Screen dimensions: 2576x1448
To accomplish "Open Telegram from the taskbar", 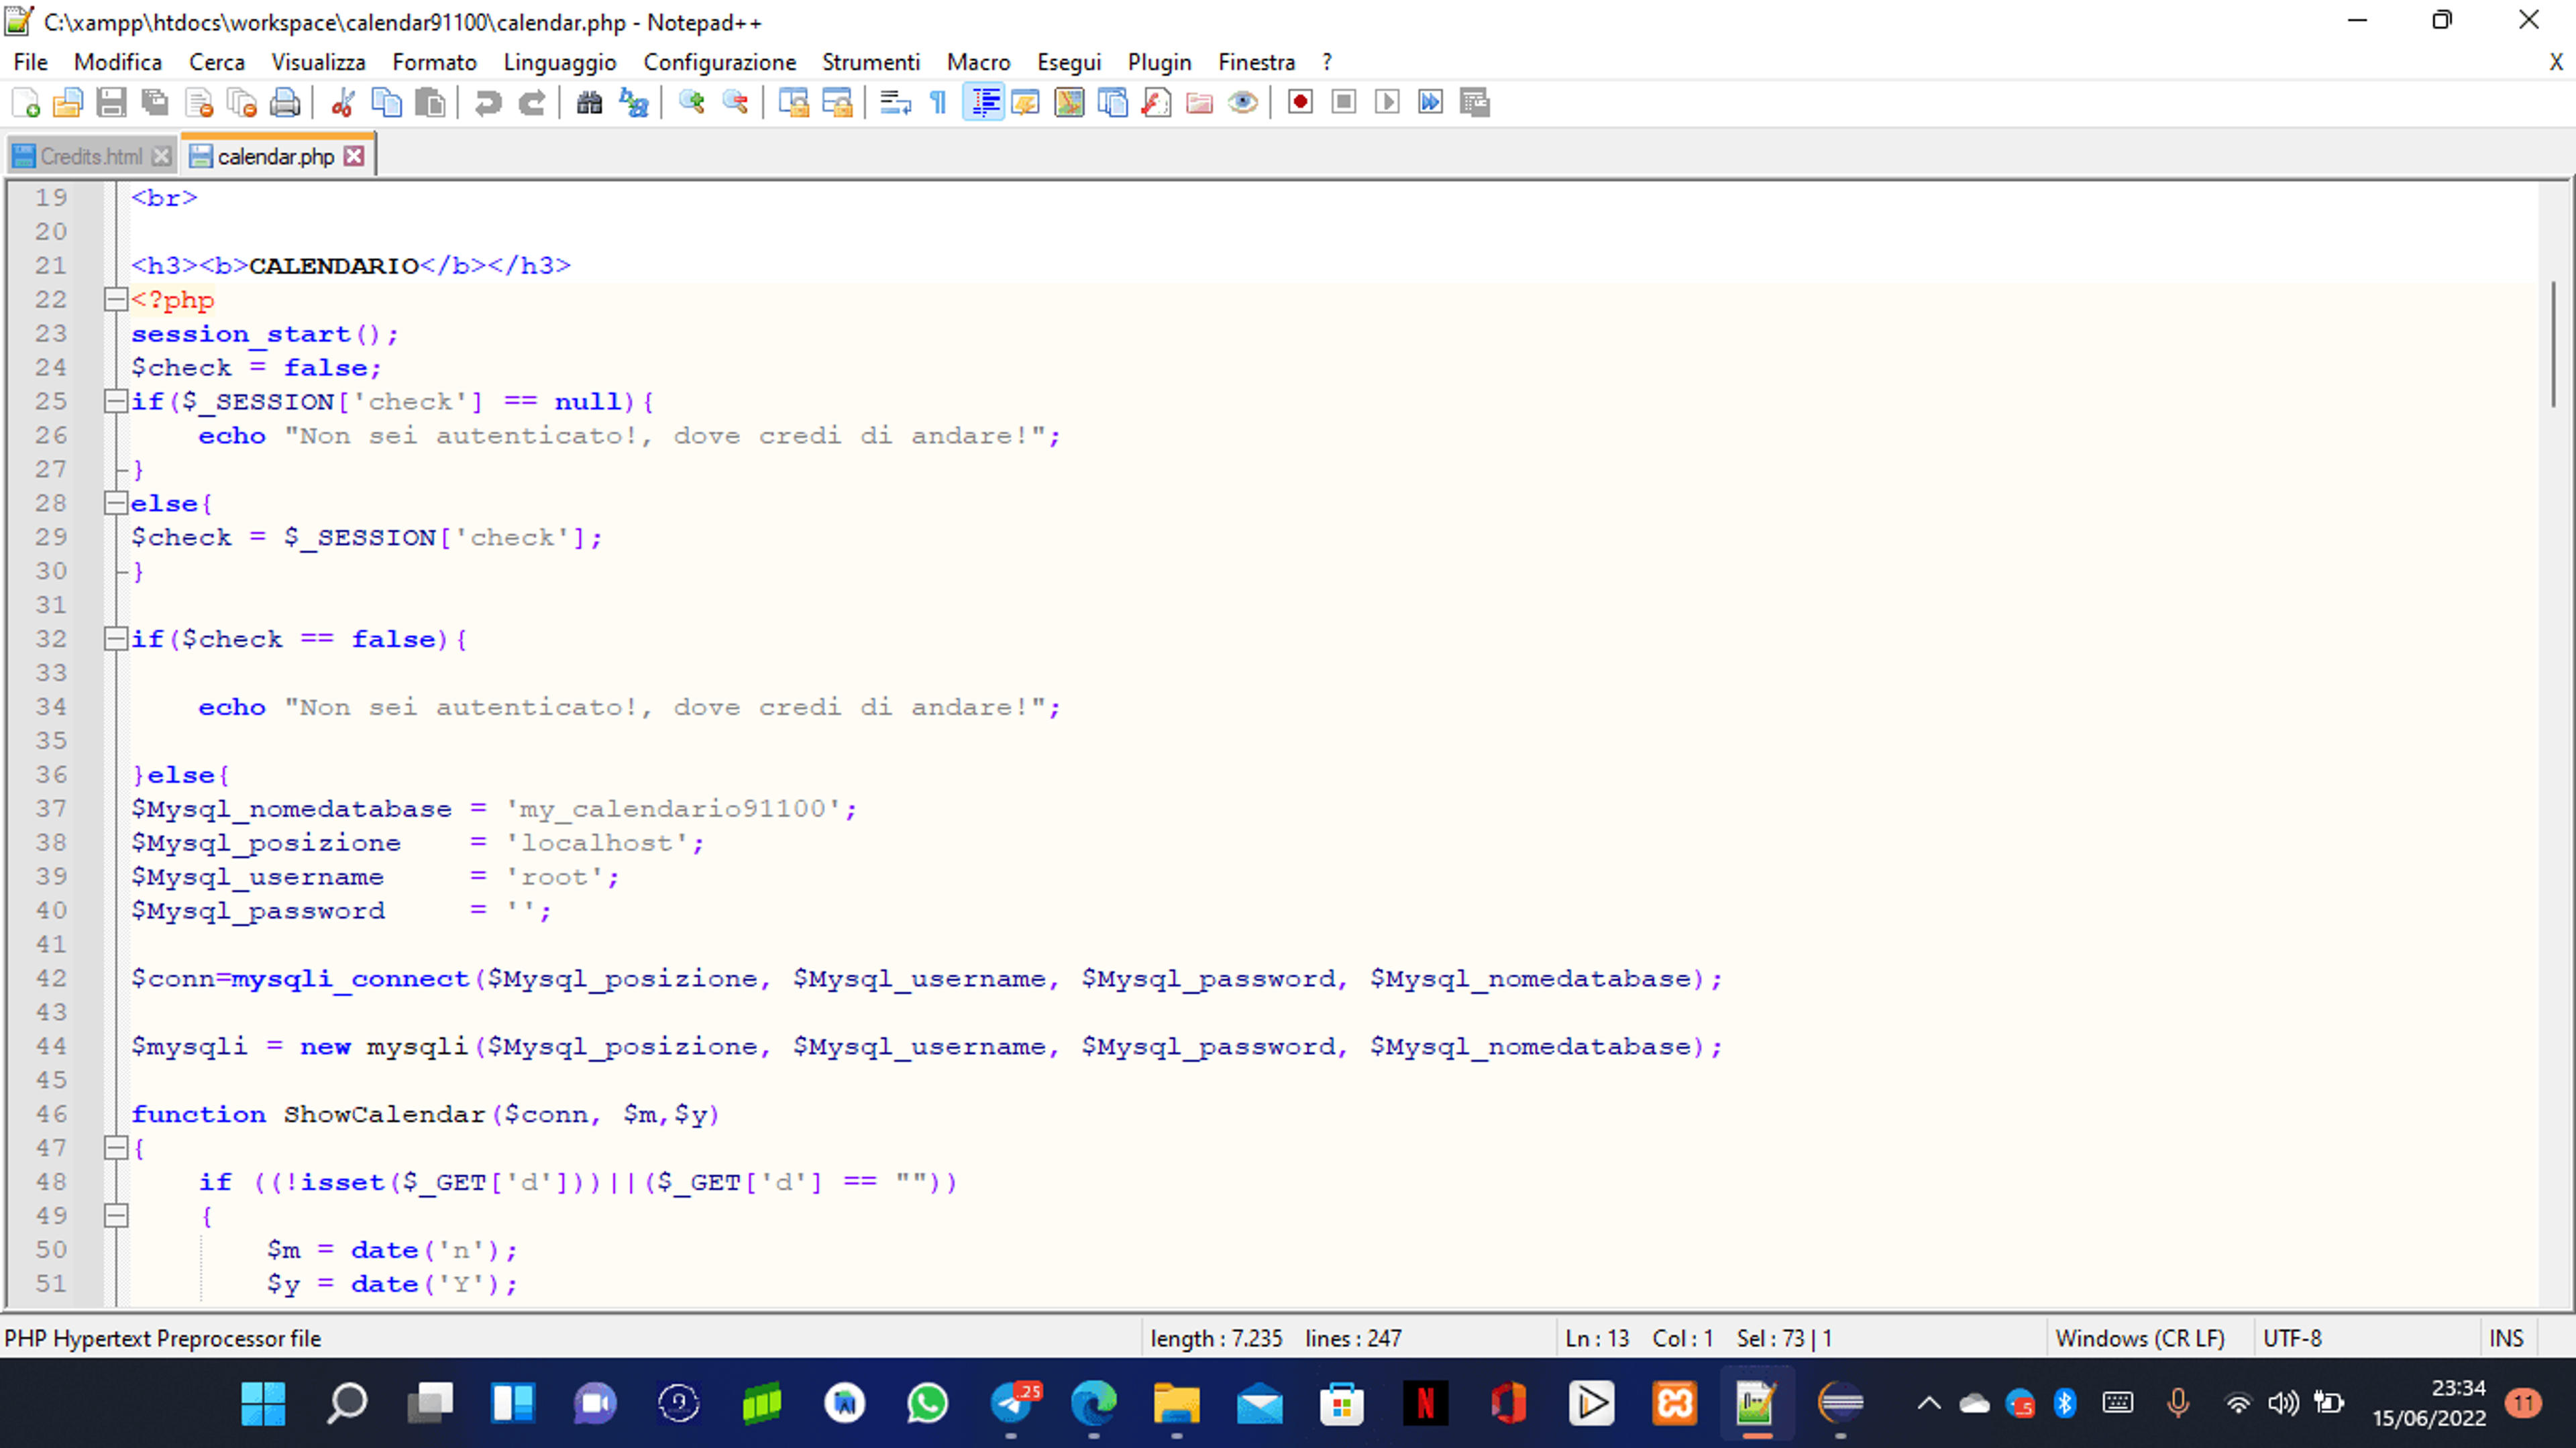I will pyautogui.click(x=1012, y=1404).
